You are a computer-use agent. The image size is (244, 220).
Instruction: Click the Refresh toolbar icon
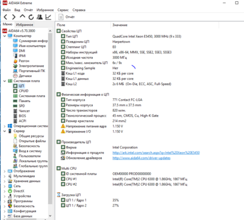[31, 17]
